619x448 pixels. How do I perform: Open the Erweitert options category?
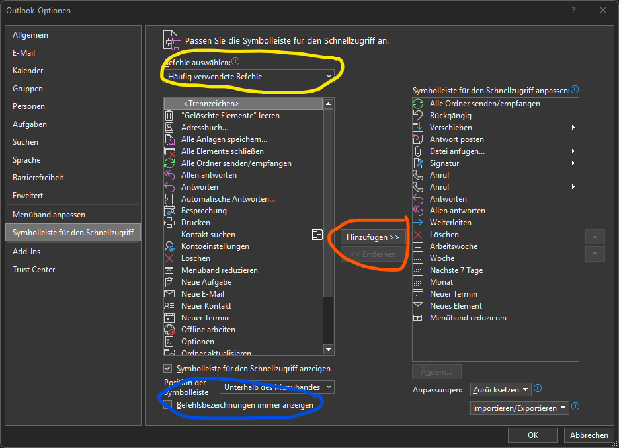pyautogui.click(x=73, y=195)
